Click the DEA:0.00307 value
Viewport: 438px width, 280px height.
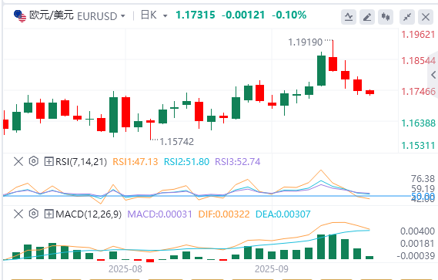[283, 214]
